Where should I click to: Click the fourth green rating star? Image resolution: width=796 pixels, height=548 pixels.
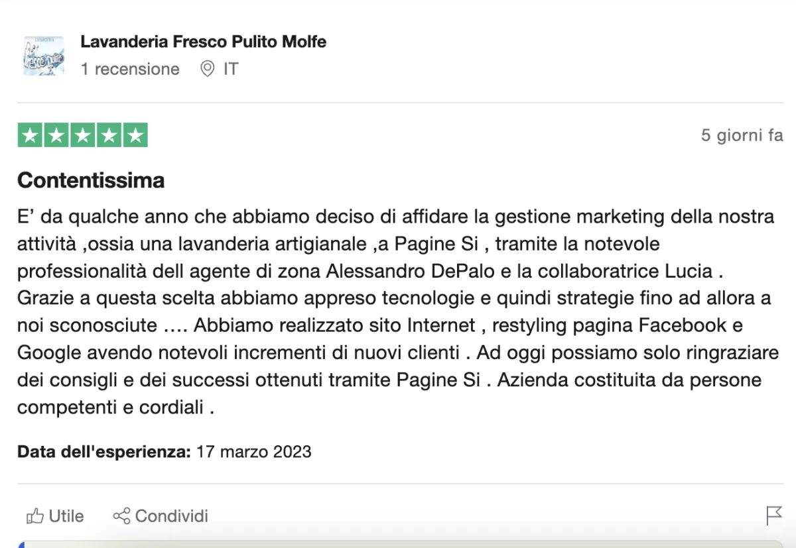click(x=109, y=135)
